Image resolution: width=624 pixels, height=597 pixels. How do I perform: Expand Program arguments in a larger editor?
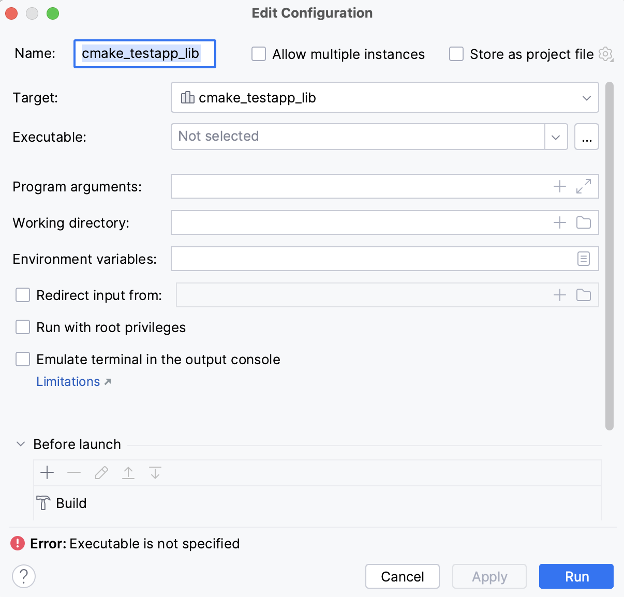tap(584, 186)
